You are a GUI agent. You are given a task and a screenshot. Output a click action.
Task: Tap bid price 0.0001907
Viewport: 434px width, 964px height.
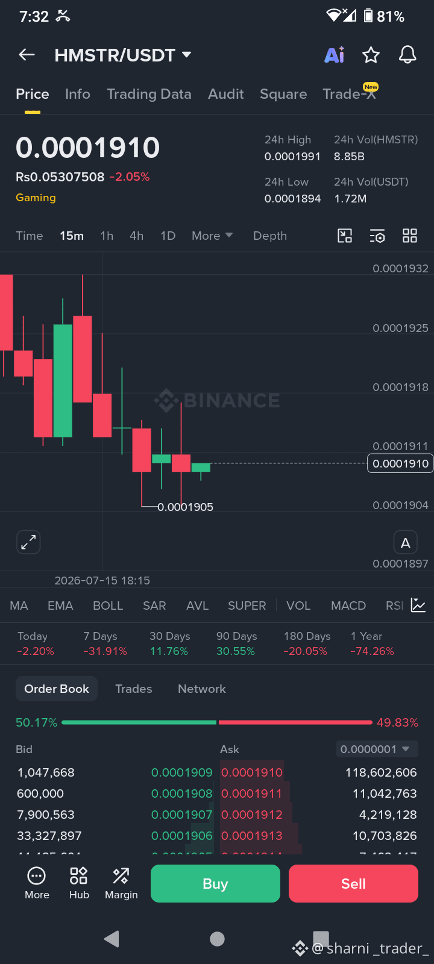point(182,815)
